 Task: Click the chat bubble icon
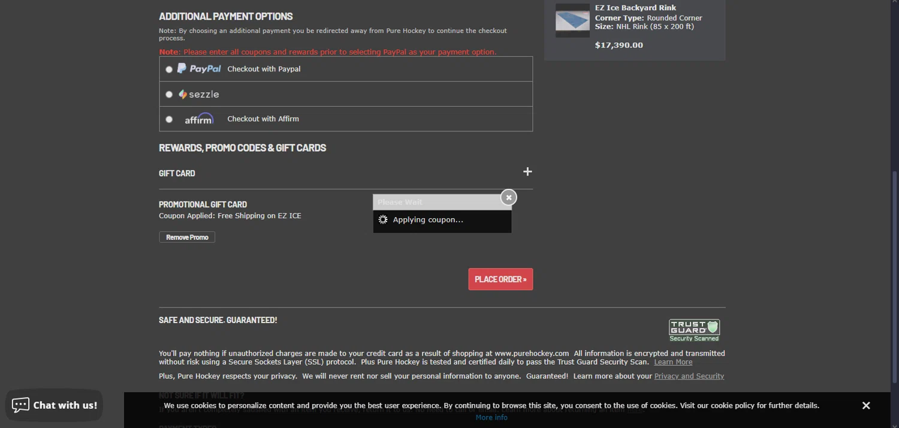pyautogui.click(x=20, y=405)
